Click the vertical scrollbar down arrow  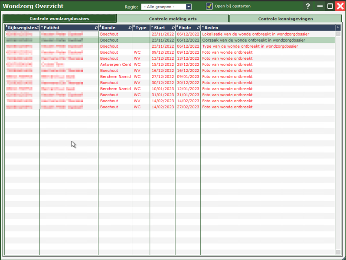338,252
